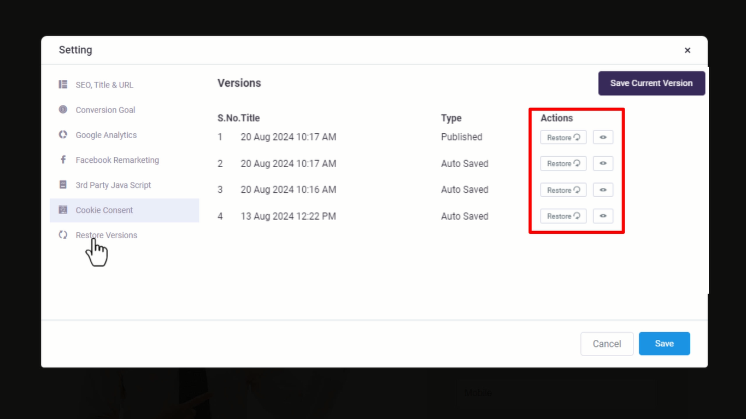746x419 pixels.
Task: Preview version 2 with the eye icon
Action: 603,163
